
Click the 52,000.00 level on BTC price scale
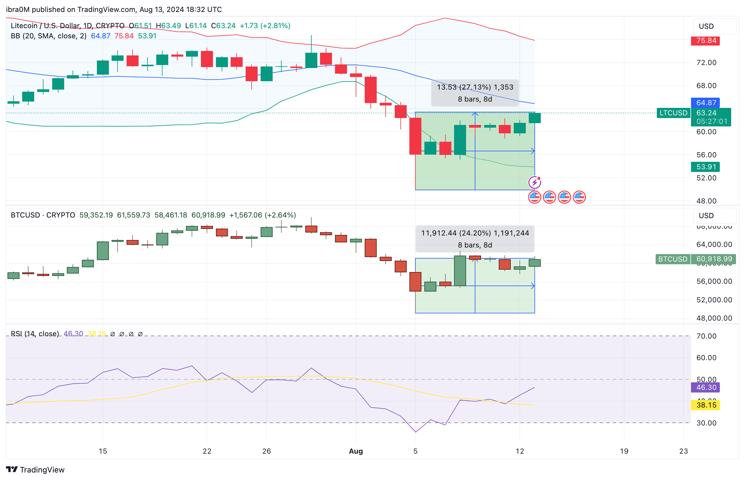pos(714,300)
